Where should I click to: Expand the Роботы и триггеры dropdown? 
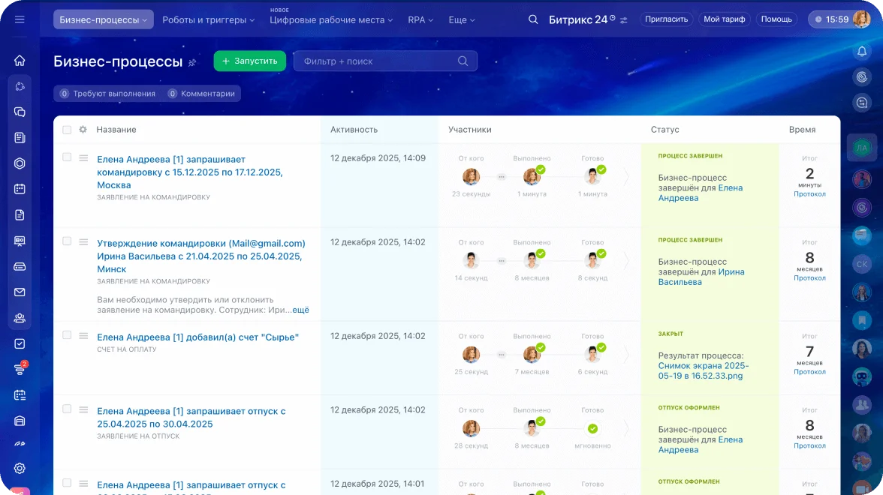click(203, 20)
